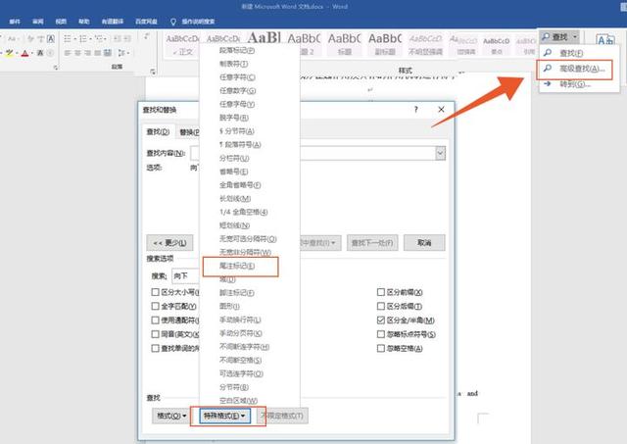This screenshot has height=444, width=627.
Task: Check 区分大小写 option
Action: 155,292
